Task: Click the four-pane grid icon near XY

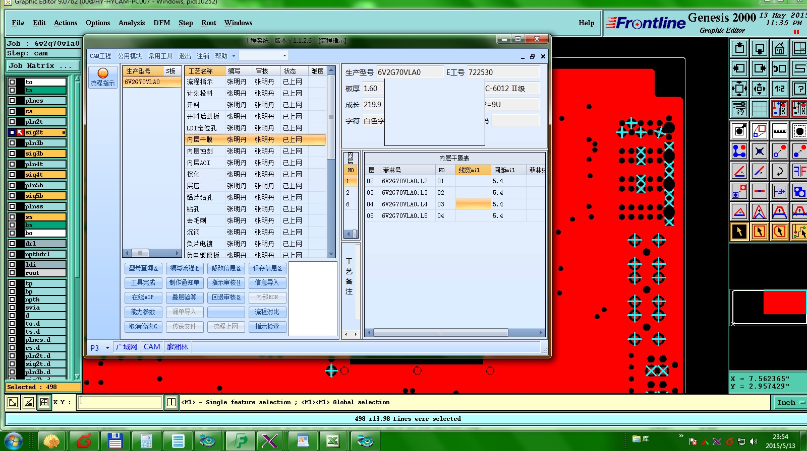Action: [x=44, y=402]
